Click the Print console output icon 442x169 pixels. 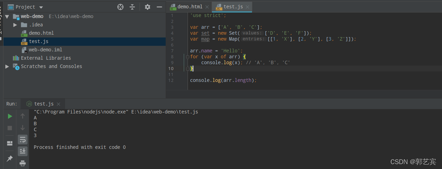23,163
